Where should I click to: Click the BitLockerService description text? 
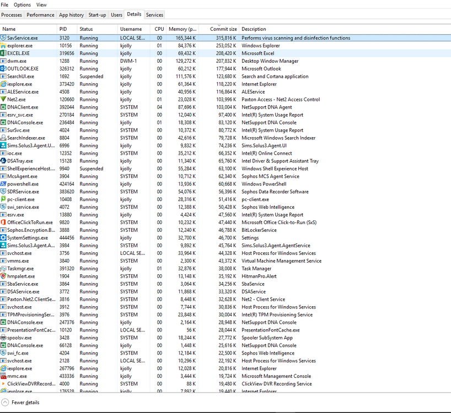[259, 230]
